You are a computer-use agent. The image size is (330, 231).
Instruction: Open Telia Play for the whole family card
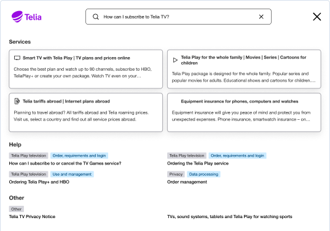pos(244,69)
